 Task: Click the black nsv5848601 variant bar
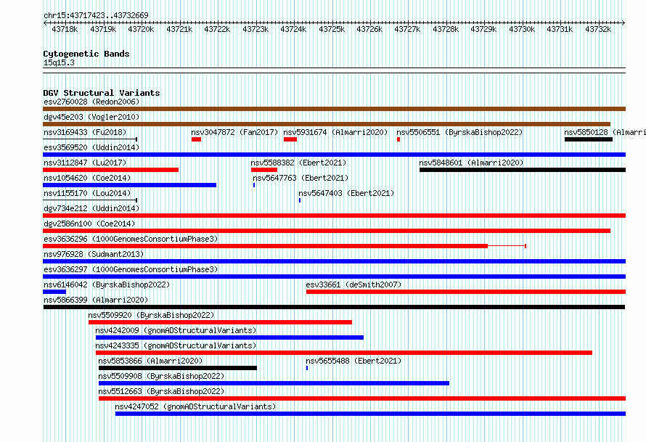click(x=523, y=170)
